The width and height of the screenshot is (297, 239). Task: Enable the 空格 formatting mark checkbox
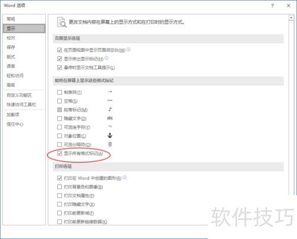(59, 101)
